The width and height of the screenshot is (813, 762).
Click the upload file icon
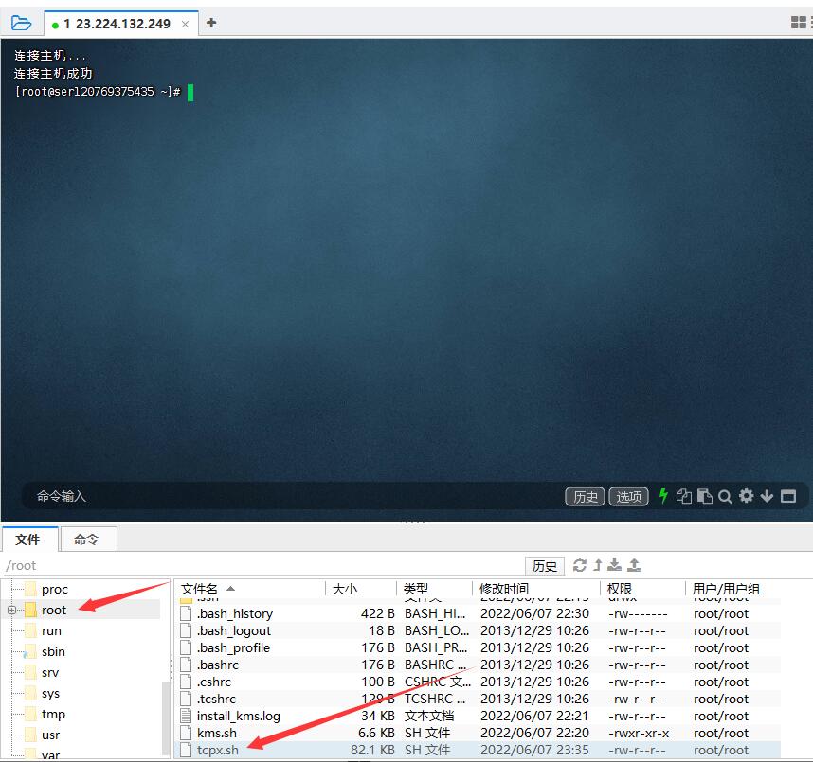pos(635,565)
